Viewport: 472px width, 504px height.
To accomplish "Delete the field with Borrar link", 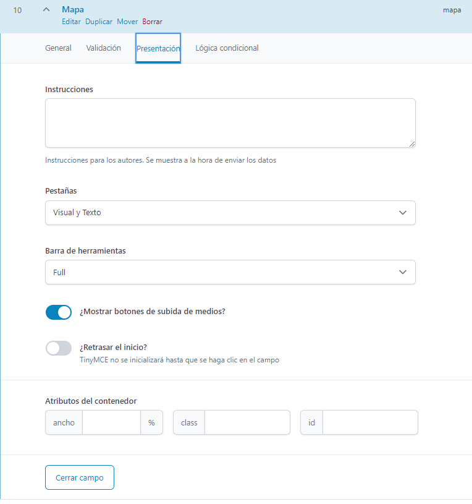I will tap(152, 22).
